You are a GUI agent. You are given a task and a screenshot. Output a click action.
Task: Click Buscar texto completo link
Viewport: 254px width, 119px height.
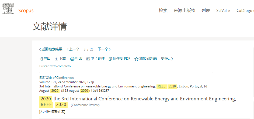pyautogui.click(x=55, y=66)
